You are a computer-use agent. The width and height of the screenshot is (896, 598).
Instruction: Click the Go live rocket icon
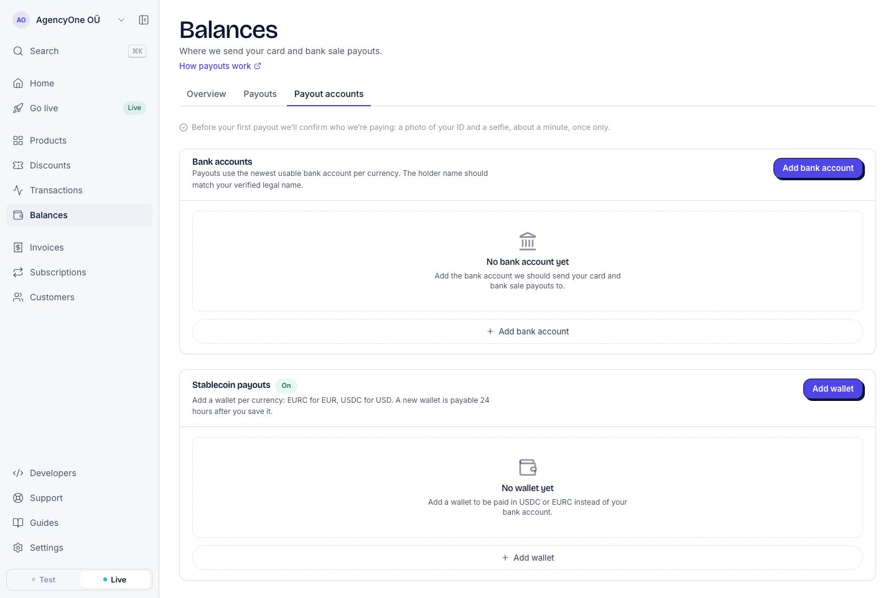(x=18, y=108)
